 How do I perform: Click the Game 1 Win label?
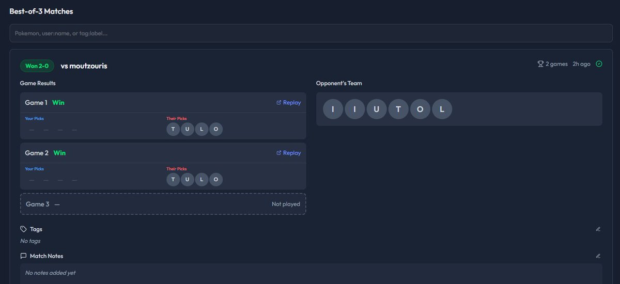(x=58, y=103)
